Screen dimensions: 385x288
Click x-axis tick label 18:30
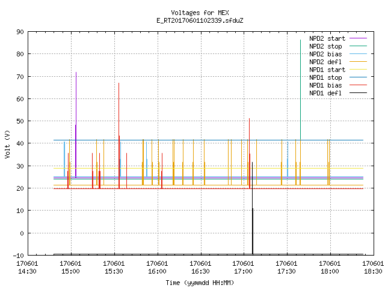(373, 271)
